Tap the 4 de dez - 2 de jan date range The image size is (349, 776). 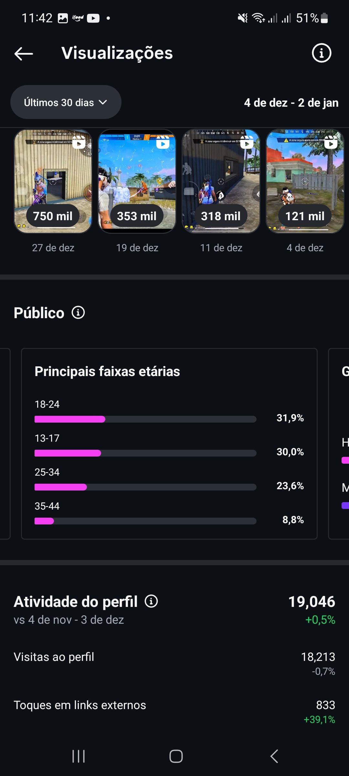click(x=291, y=103)
